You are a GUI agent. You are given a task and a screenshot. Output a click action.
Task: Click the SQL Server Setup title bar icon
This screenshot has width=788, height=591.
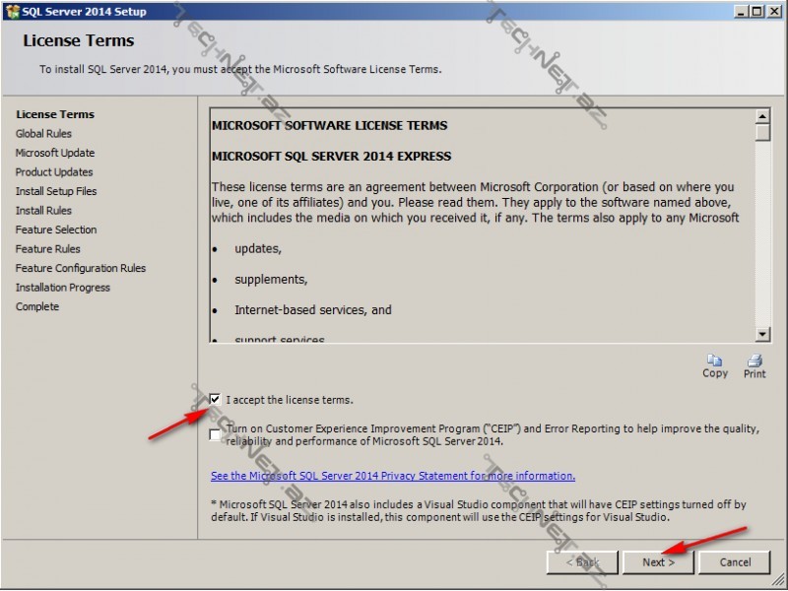click(x=12, y=11)
